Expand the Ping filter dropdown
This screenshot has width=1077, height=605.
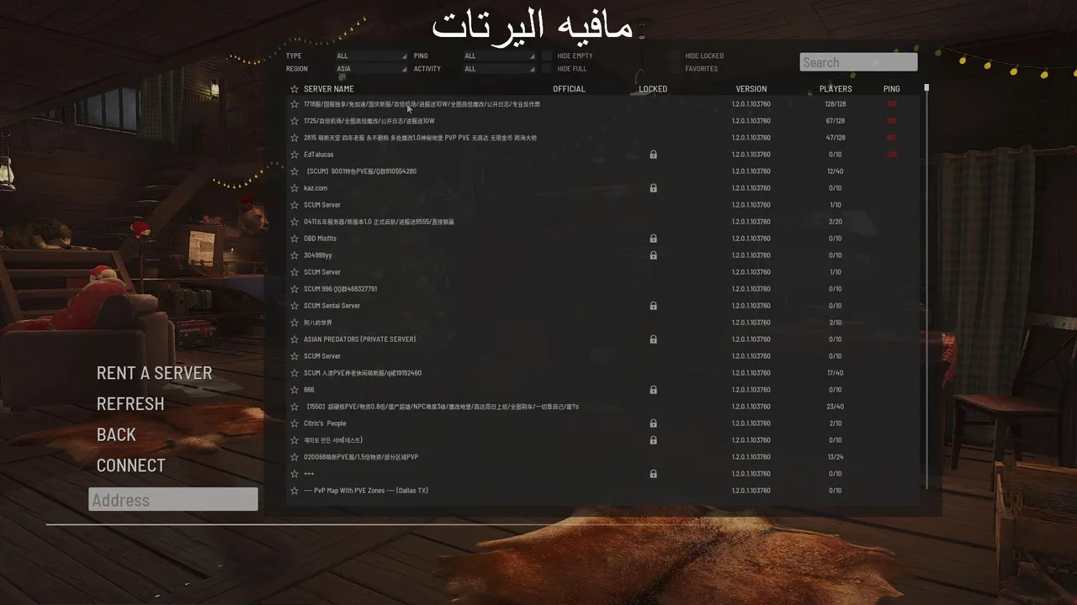[499, 56]
